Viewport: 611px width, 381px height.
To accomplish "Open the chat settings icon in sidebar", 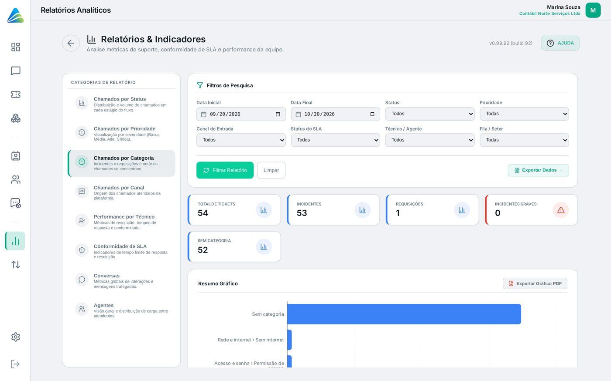I will pos(16,203).
